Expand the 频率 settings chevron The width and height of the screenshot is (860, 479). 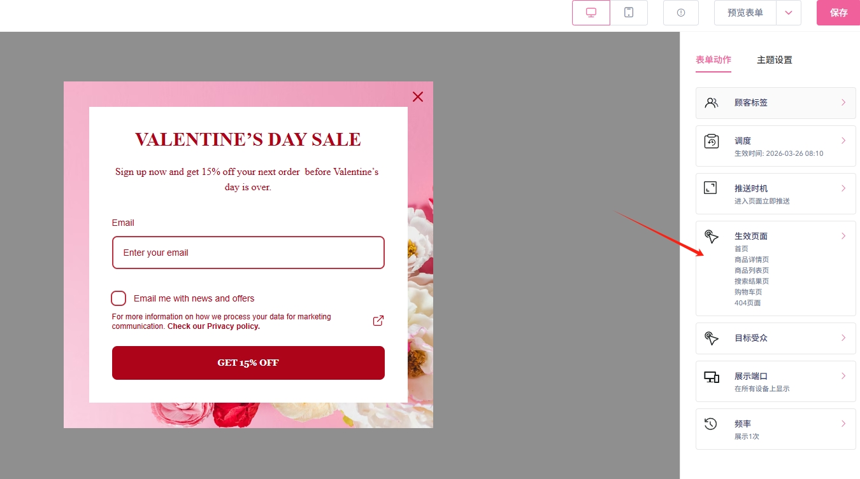pyautogui.click(x=843, y=424)
